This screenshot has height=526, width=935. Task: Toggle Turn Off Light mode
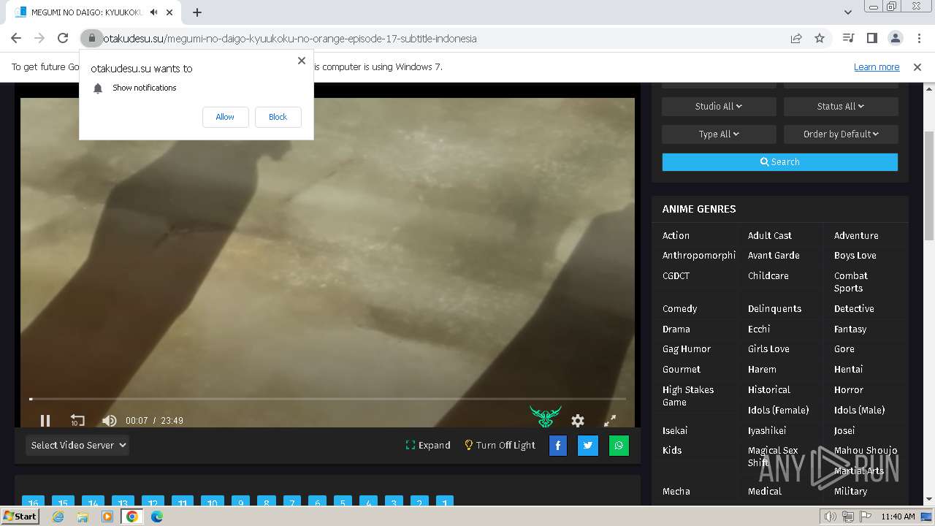click(500, 445)
